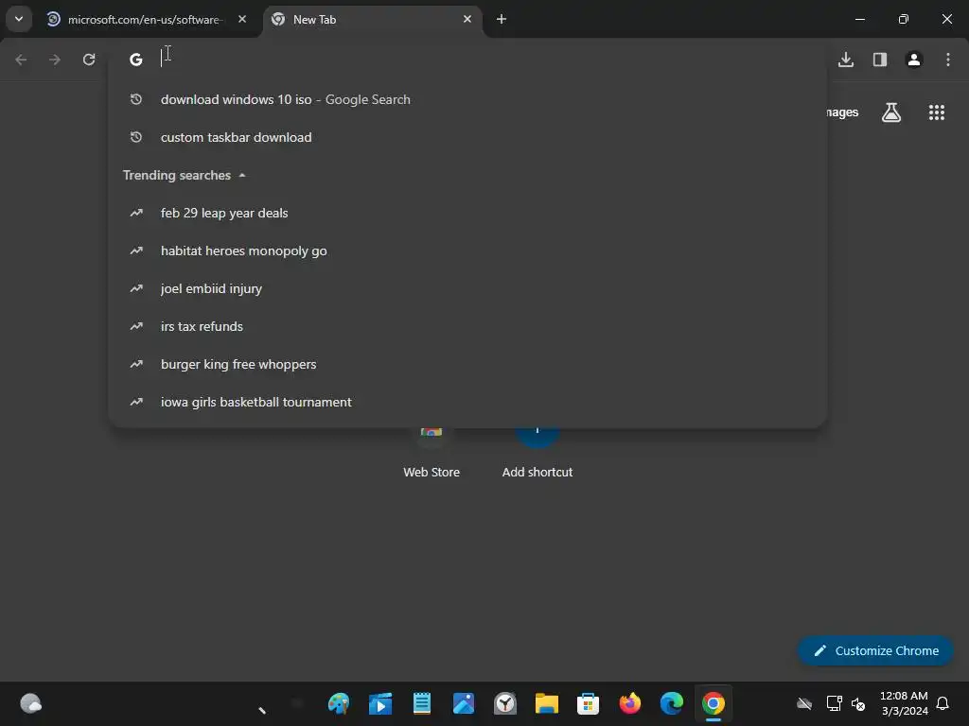Image resolution: width=969 pixels, height=726 pixels.
Task: Open the Web Store shortcut
Action: click(x=432, y=453)
